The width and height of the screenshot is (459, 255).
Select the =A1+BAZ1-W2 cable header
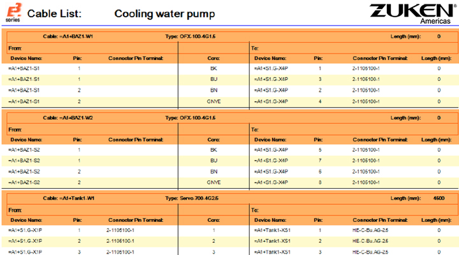68,118
